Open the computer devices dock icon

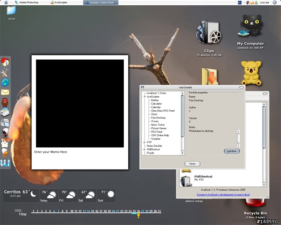[x=5, y=123]
